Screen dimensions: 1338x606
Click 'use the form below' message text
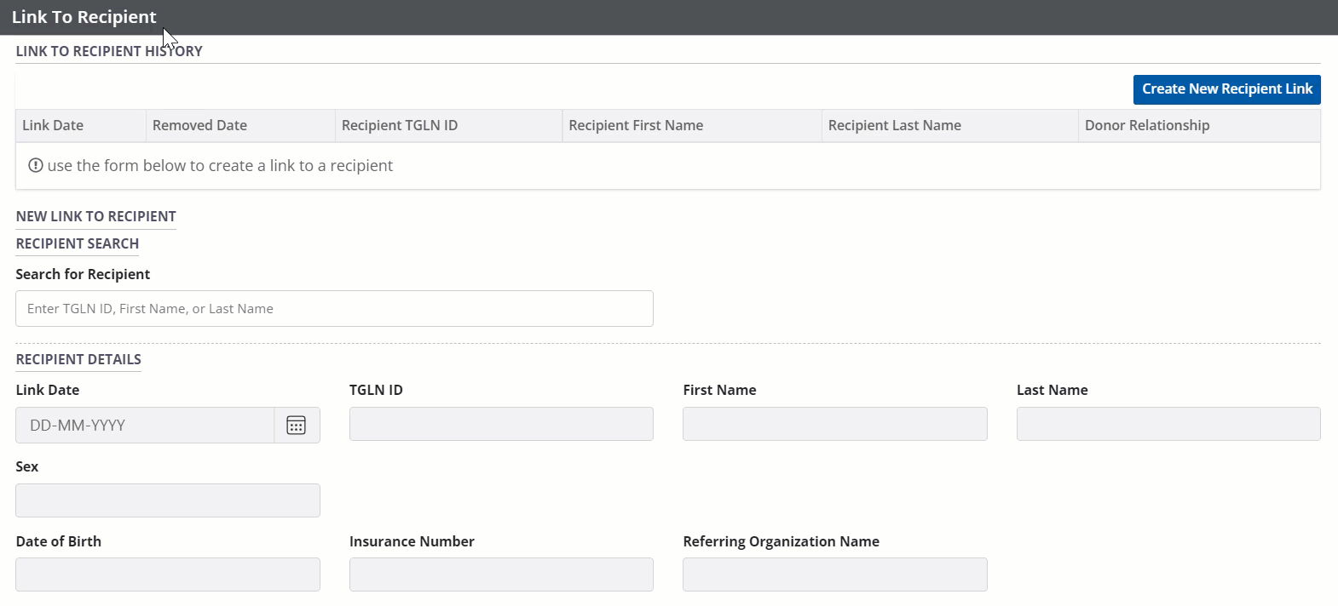pyautogui.click(x=220, y=166)
